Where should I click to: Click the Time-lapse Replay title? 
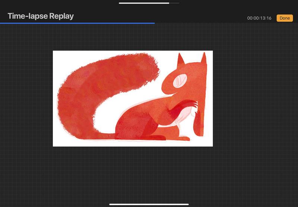tap(41, 16)
